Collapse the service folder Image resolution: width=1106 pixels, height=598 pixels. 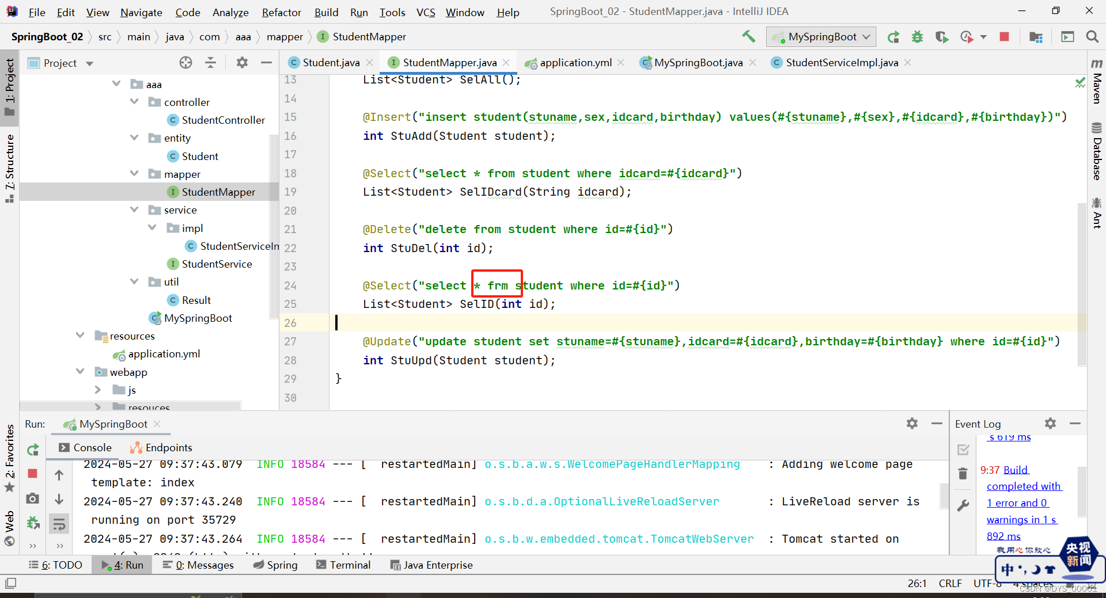(134, 210)
